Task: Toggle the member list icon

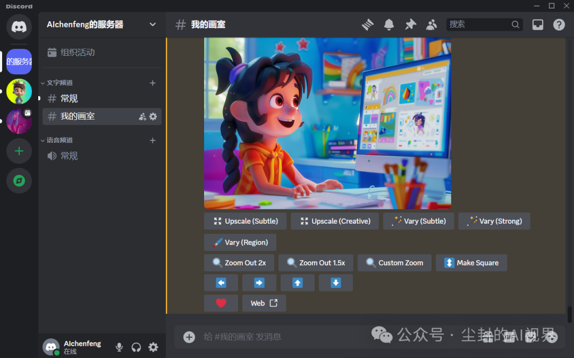Action: click(x=432, y=24)
